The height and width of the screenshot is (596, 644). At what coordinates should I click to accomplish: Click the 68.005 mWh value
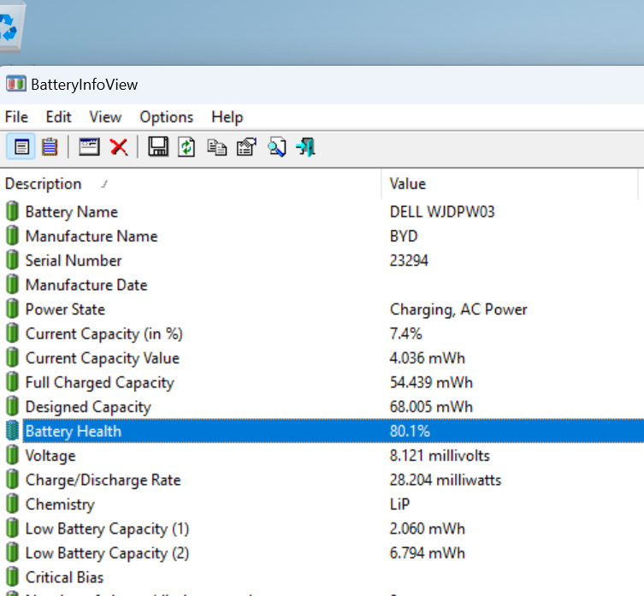point(431,407)
